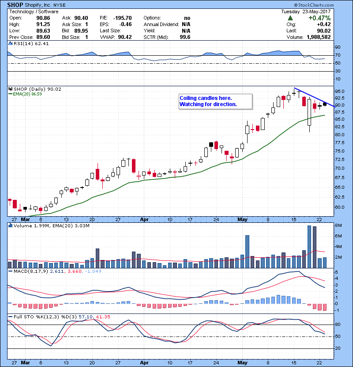Click the Coiling candles annotation box

pyautogui.click(x=216, y=101)
